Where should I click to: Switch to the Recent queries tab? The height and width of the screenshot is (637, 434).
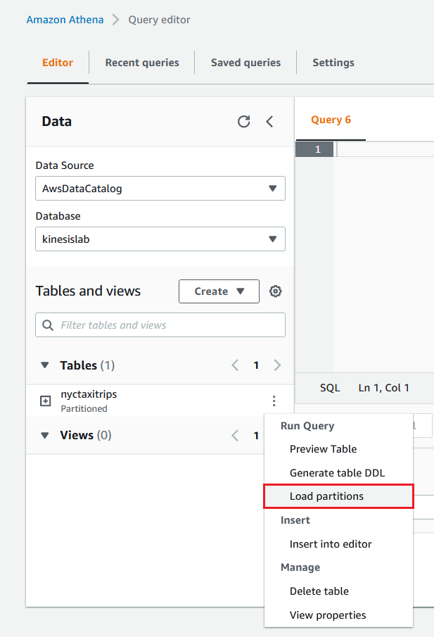click(142, 63)
